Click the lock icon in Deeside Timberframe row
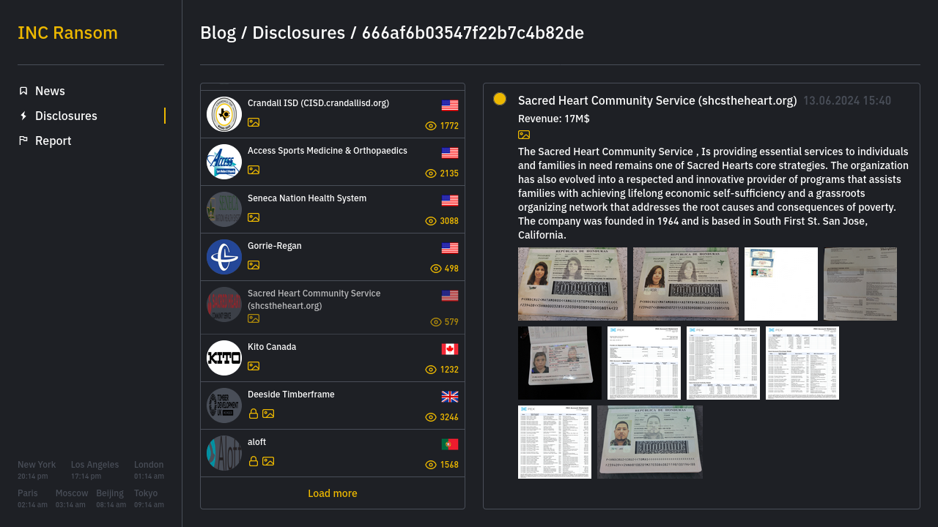Image resolution: width=938 pixels, height=527 pixels. point(254,414)
